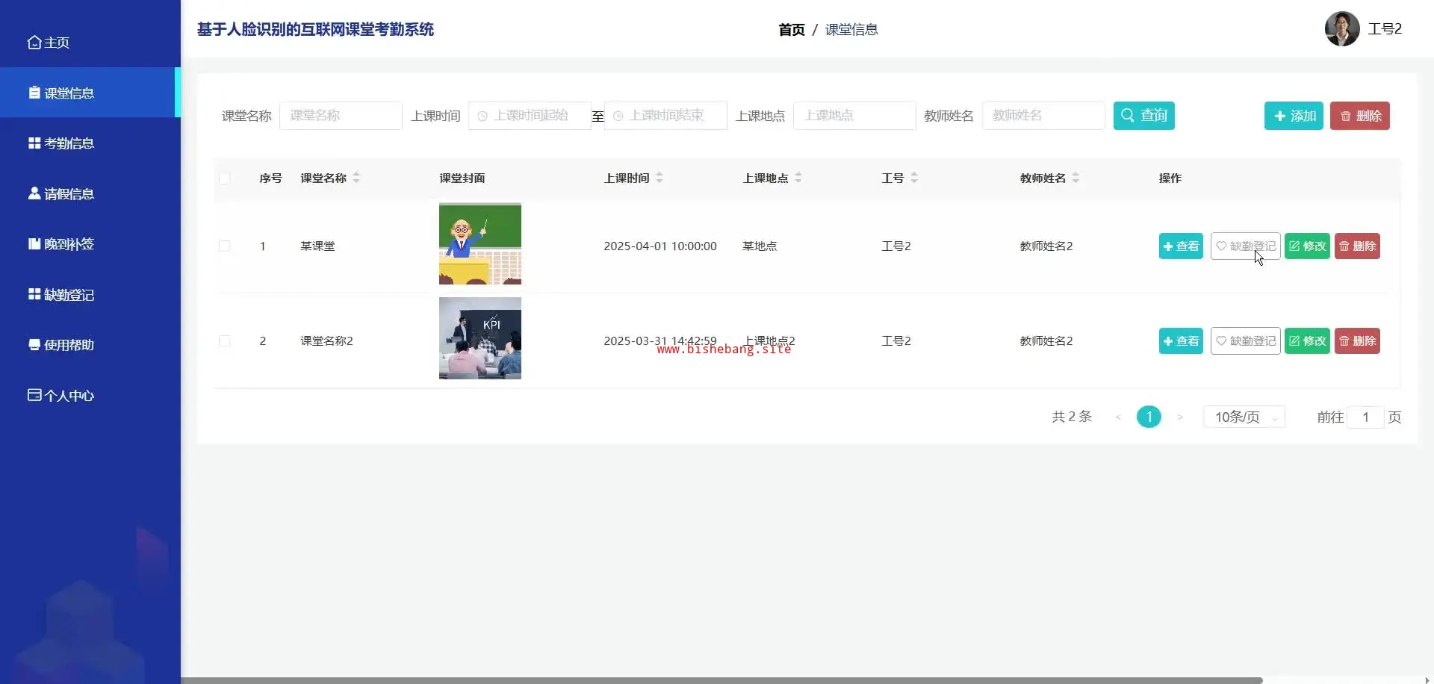Screen dimensions: 1434x684
Task: Open 缺勤登记 sidebar menu item
Action: tap(90, 294)
